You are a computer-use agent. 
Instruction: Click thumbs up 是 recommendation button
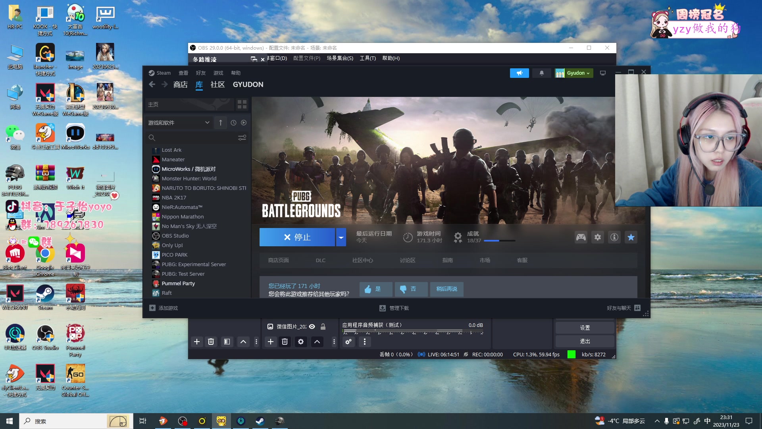pyautogui.click(x=376, y=289)
